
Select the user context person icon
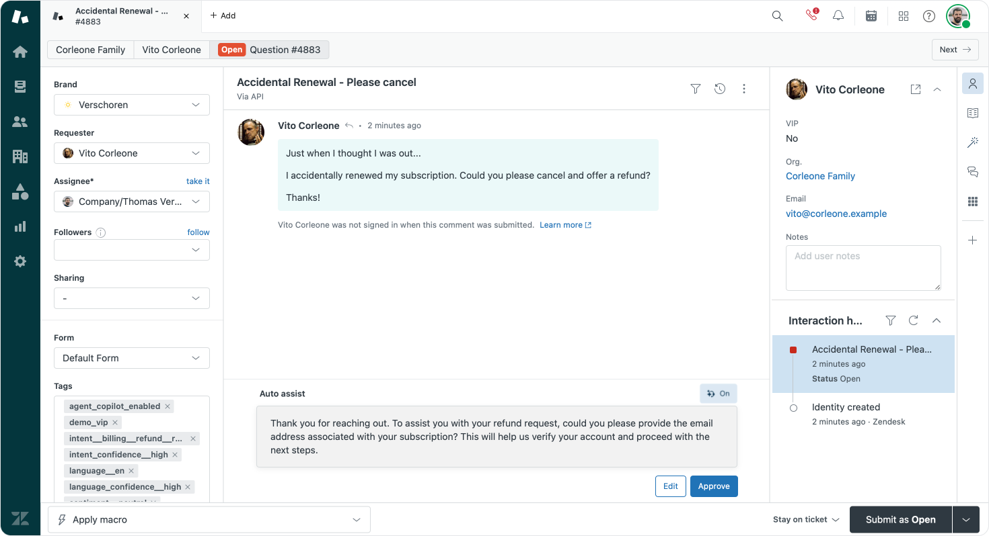tap(973, 84)
